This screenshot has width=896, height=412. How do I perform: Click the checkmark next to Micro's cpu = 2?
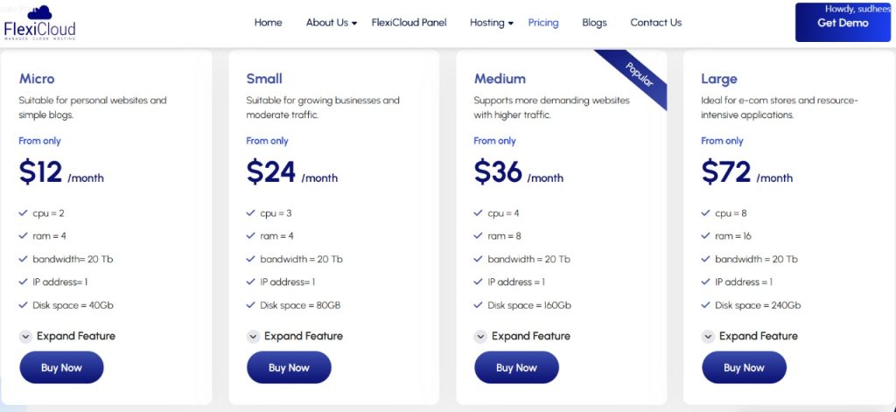coord(24,213)
